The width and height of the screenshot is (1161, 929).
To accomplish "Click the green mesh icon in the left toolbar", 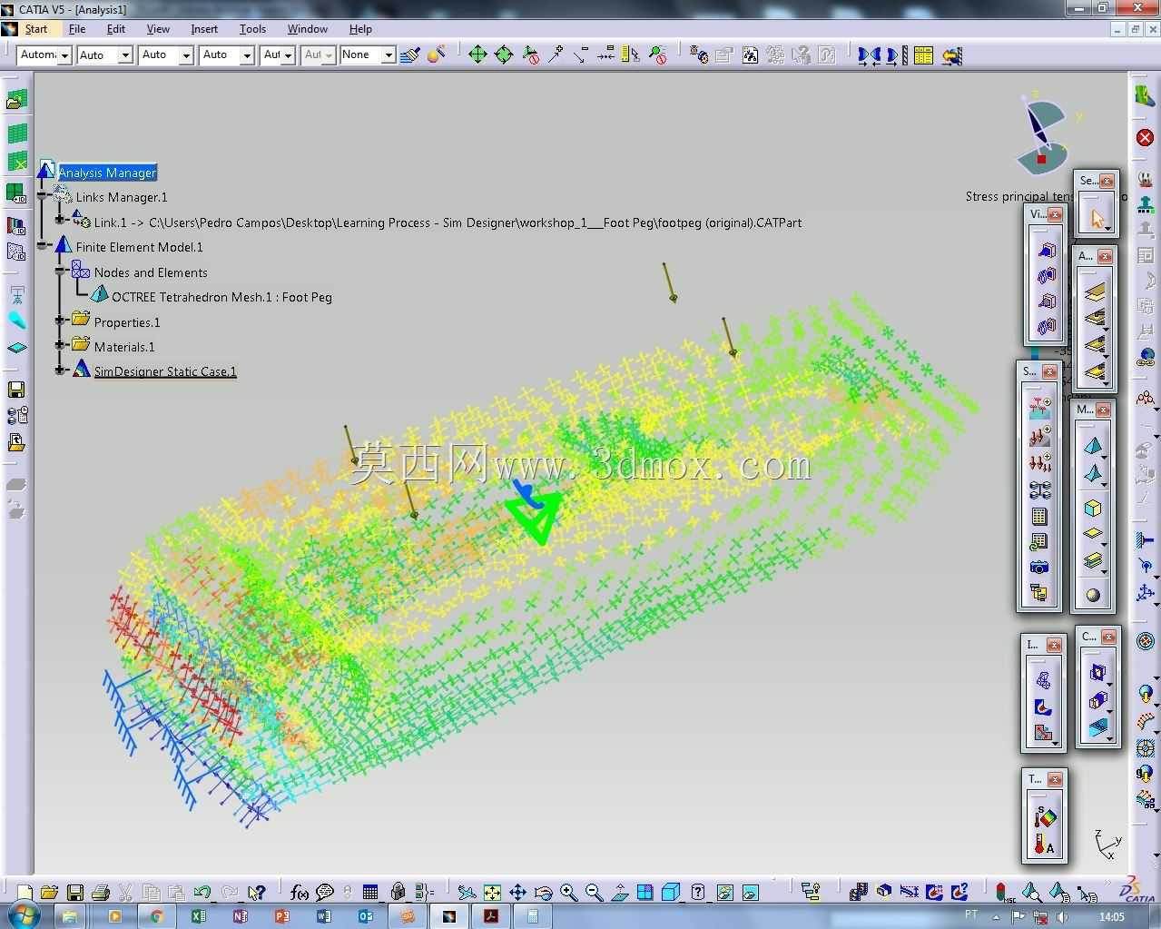I will point(16,133).
